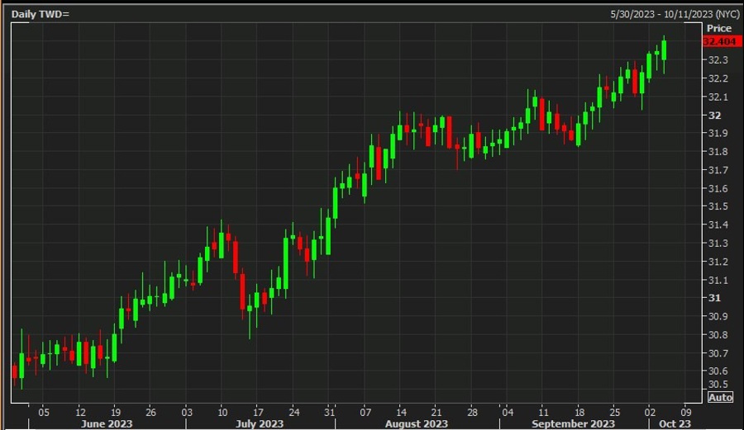744x430 pixels.
Task: Click the 26 date tick in June
Action: pyautogui.click(x=150, y=413)
